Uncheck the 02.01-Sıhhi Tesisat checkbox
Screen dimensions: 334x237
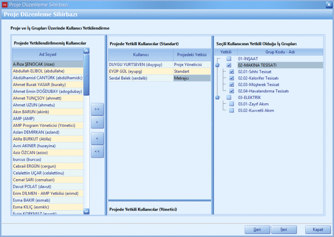pos(232,72)
